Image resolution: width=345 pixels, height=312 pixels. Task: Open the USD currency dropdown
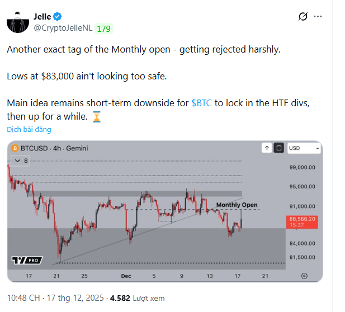(x=304, y=148)
